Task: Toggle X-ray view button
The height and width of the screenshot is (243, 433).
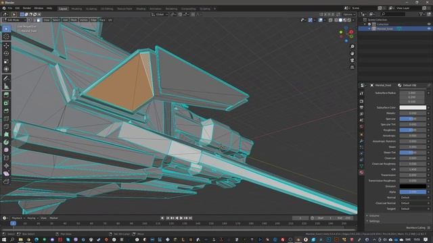Action: (331, 20)
